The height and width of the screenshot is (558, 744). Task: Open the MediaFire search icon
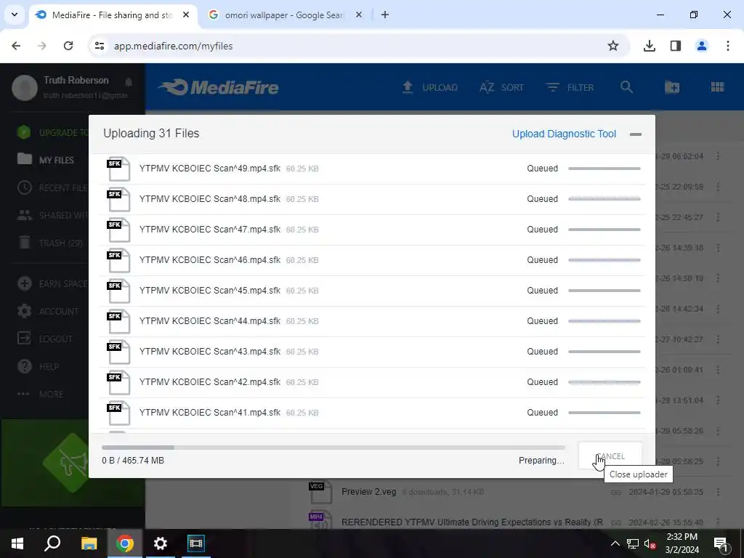[x=626, y=87]
